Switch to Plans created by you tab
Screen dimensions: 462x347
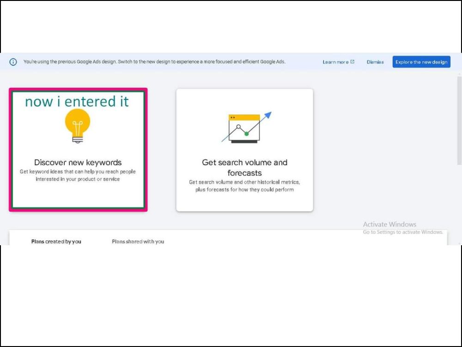(x=56, y=242)
